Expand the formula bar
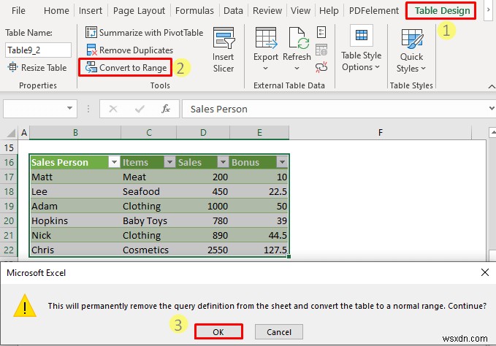The width and height of the screenshot is (496, 346). pyautogui.click(x=492, y=108)
